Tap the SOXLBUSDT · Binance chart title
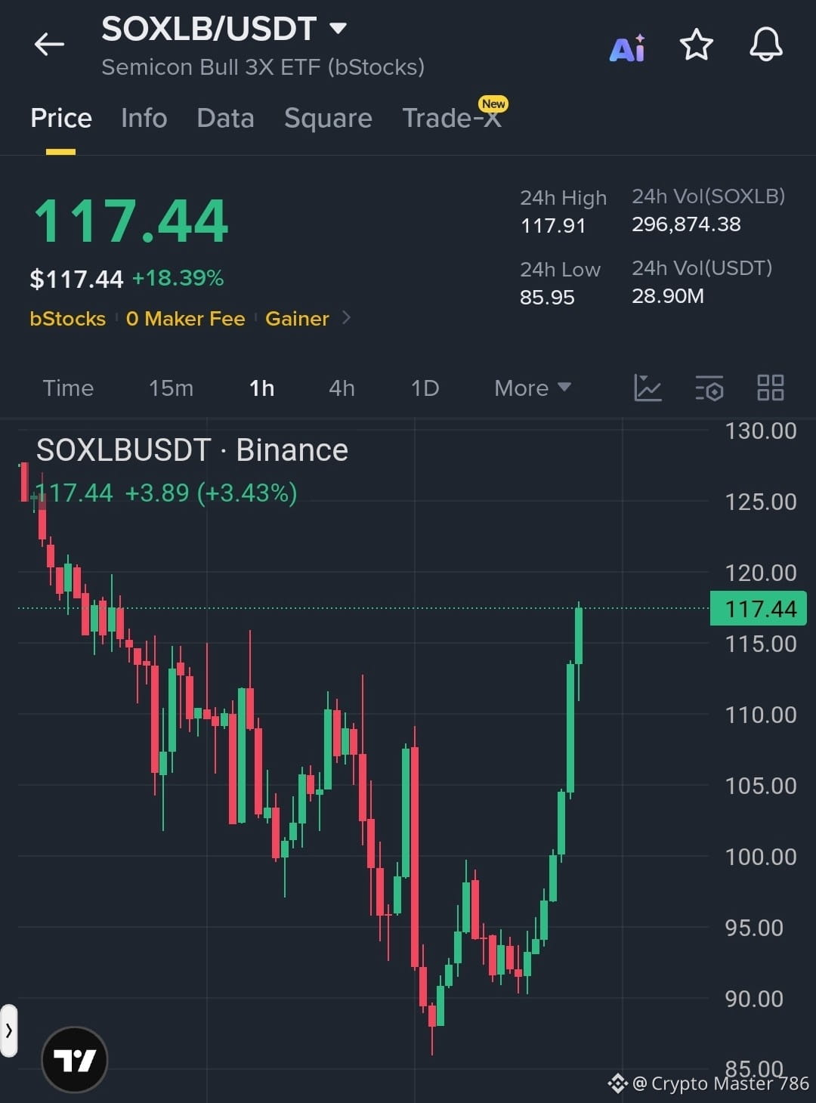 click(x=192, y=450)
